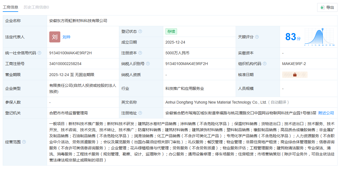Image resolution: width=340 pixels, height=170 pixels.
Task: Click the help icon next to 统一社会信用代码
Action: (x=39, y=53)
